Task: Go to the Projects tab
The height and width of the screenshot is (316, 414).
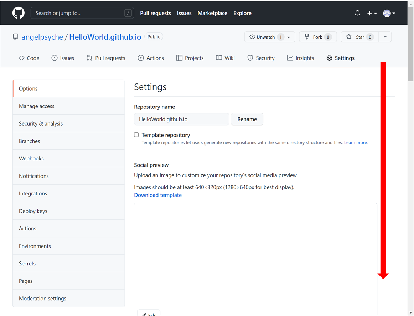Action: point(190,58)
